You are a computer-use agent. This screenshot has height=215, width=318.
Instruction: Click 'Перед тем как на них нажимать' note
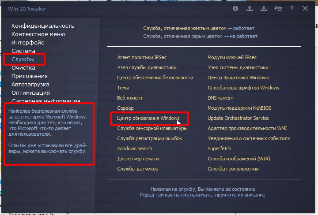coord(202,195)
